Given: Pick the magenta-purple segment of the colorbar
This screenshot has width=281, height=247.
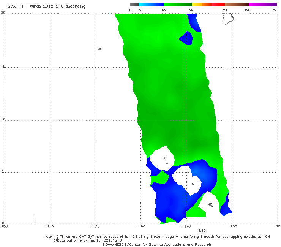Looking at the screenshot, I should pyautogui.click(x=263, y=5).
